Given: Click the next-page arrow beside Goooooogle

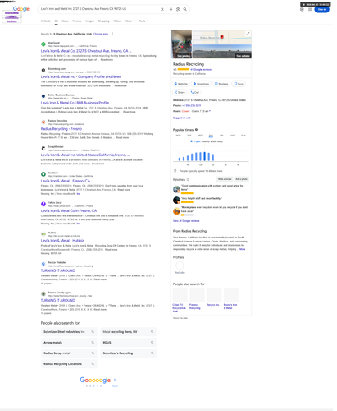Looking at the screenshot, I should click(115, 380).
